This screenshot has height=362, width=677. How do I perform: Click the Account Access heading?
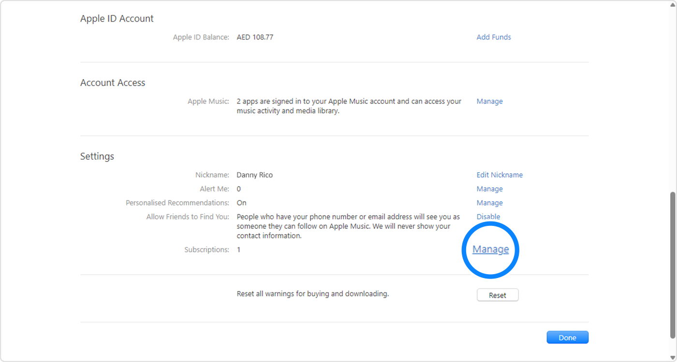(x=113, y=83)
